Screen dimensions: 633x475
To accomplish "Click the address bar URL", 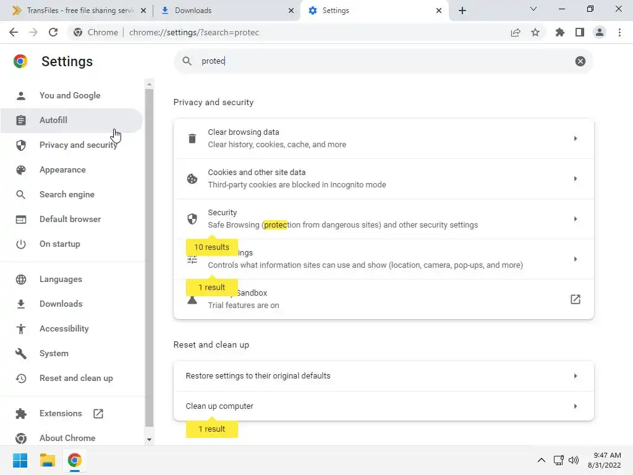I will point(194,32).
